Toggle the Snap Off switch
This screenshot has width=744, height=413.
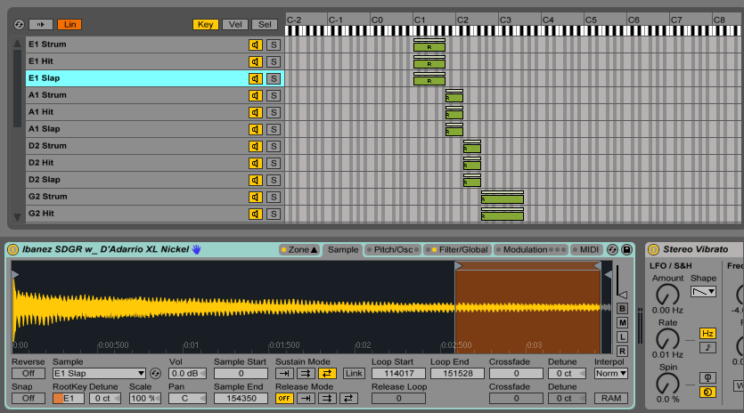(28, 399)
